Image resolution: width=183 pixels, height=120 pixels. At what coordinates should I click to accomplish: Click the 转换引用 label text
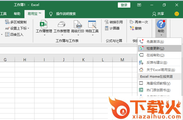[x=116, y=22]
